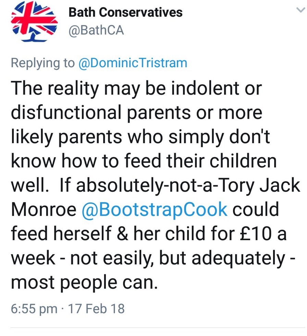The height and width of the screenshot is (336, 307).
Task: Open the Bath Conservatives display name
Action: (x=125, y=13)
